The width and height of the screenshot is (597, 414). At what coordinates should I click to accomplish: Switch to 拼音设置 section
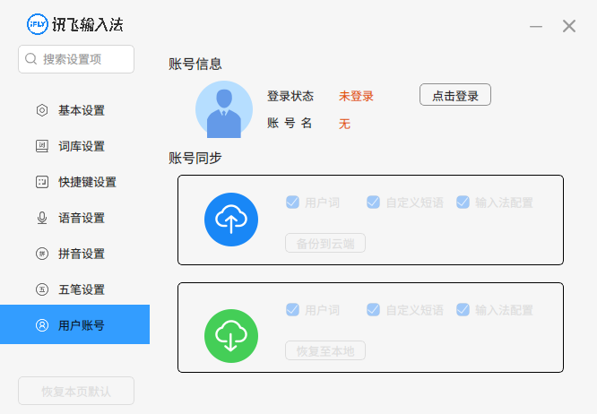[x=74, y=254]
